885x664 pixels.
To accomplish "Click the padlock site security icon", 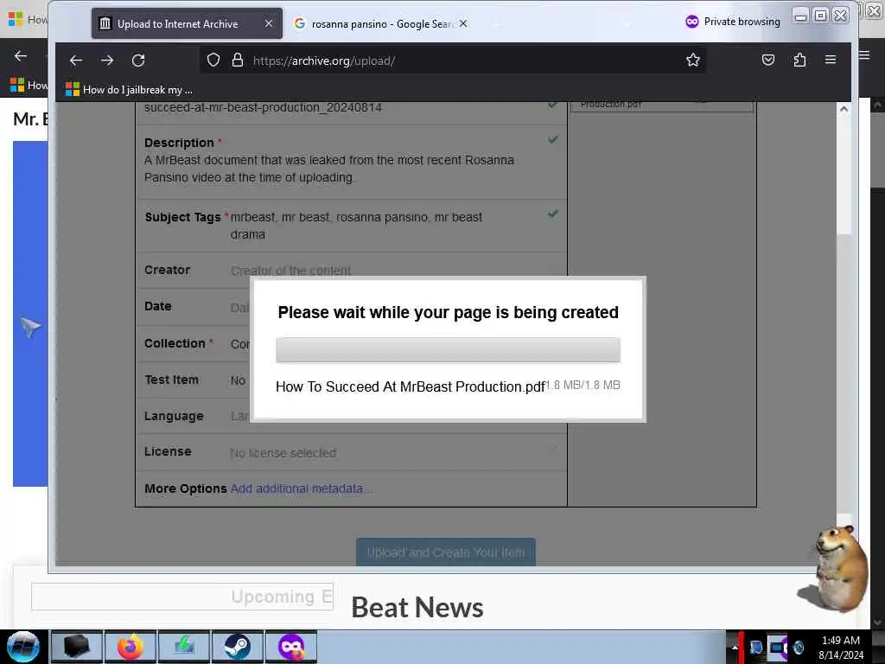I will coord(238,61).
